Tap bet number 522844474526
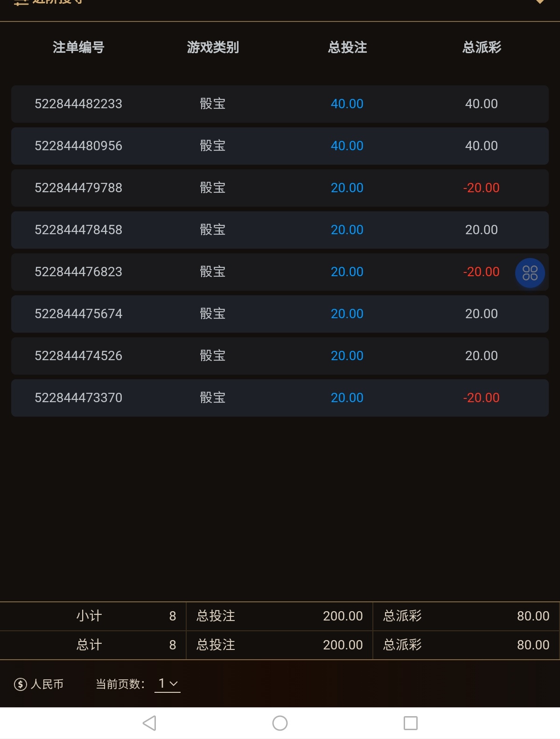 [78, 356]
